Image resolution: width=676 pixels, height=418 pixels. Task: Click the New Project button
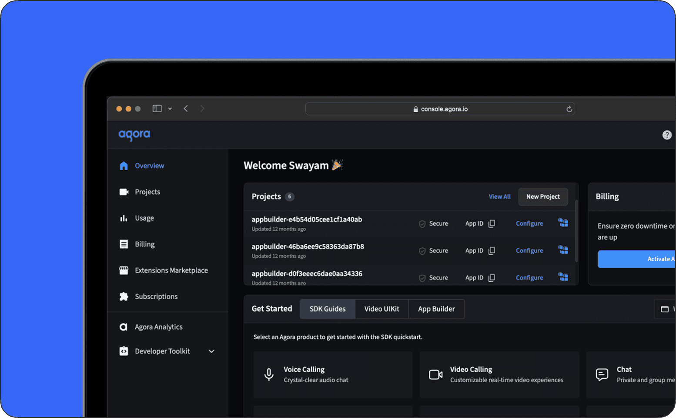(543, 197)
